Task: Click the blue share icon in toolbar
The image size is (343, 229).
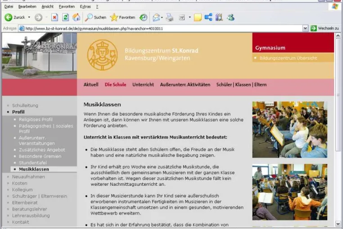Action: pos(208,17)
